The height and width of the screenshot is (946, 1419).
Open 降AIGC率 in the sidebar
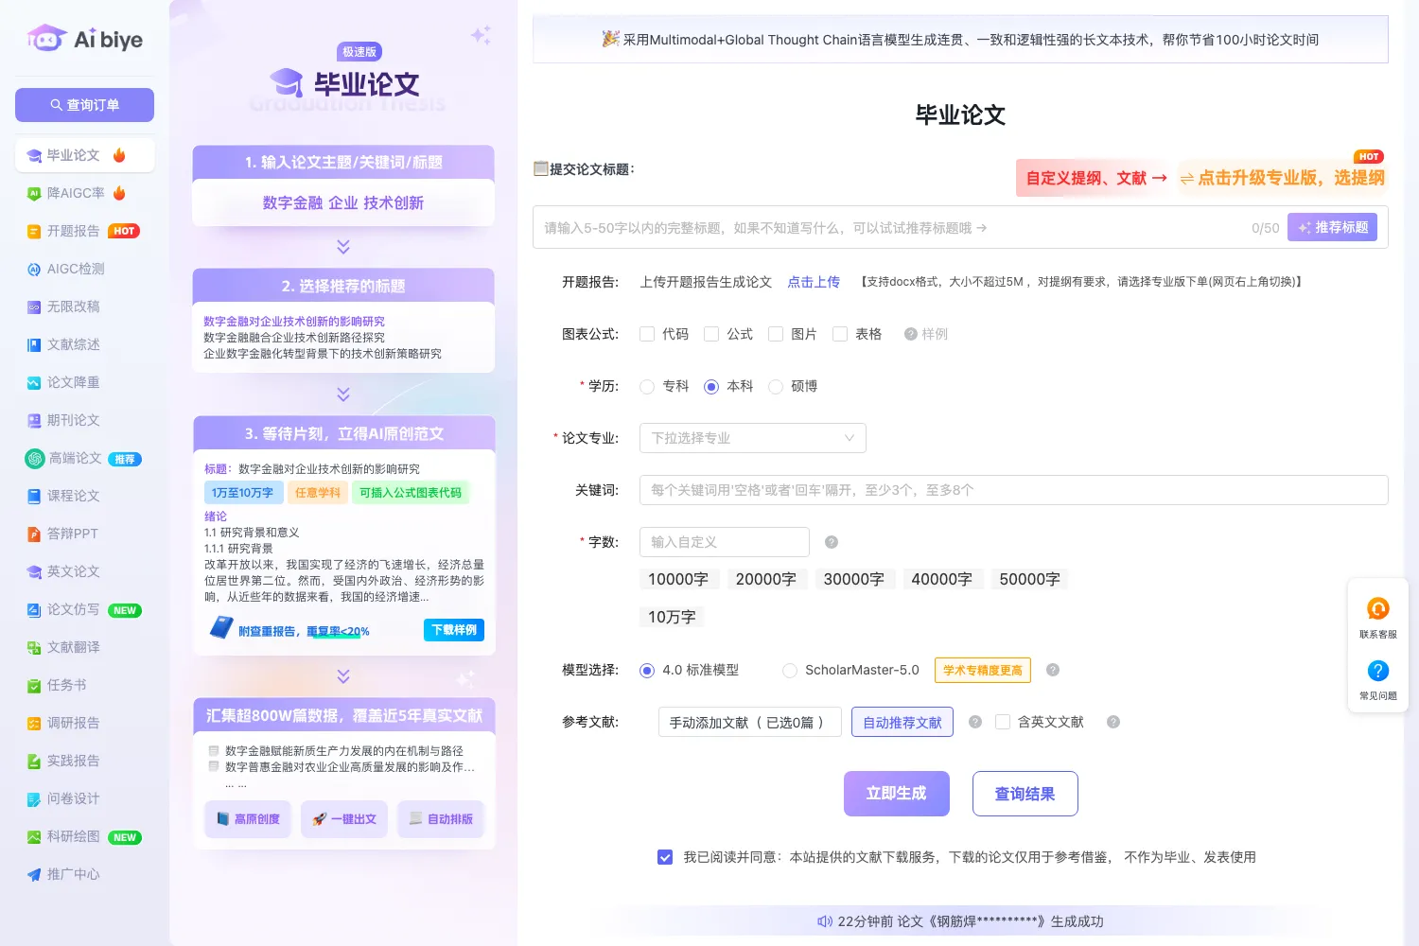coord(76,193)
